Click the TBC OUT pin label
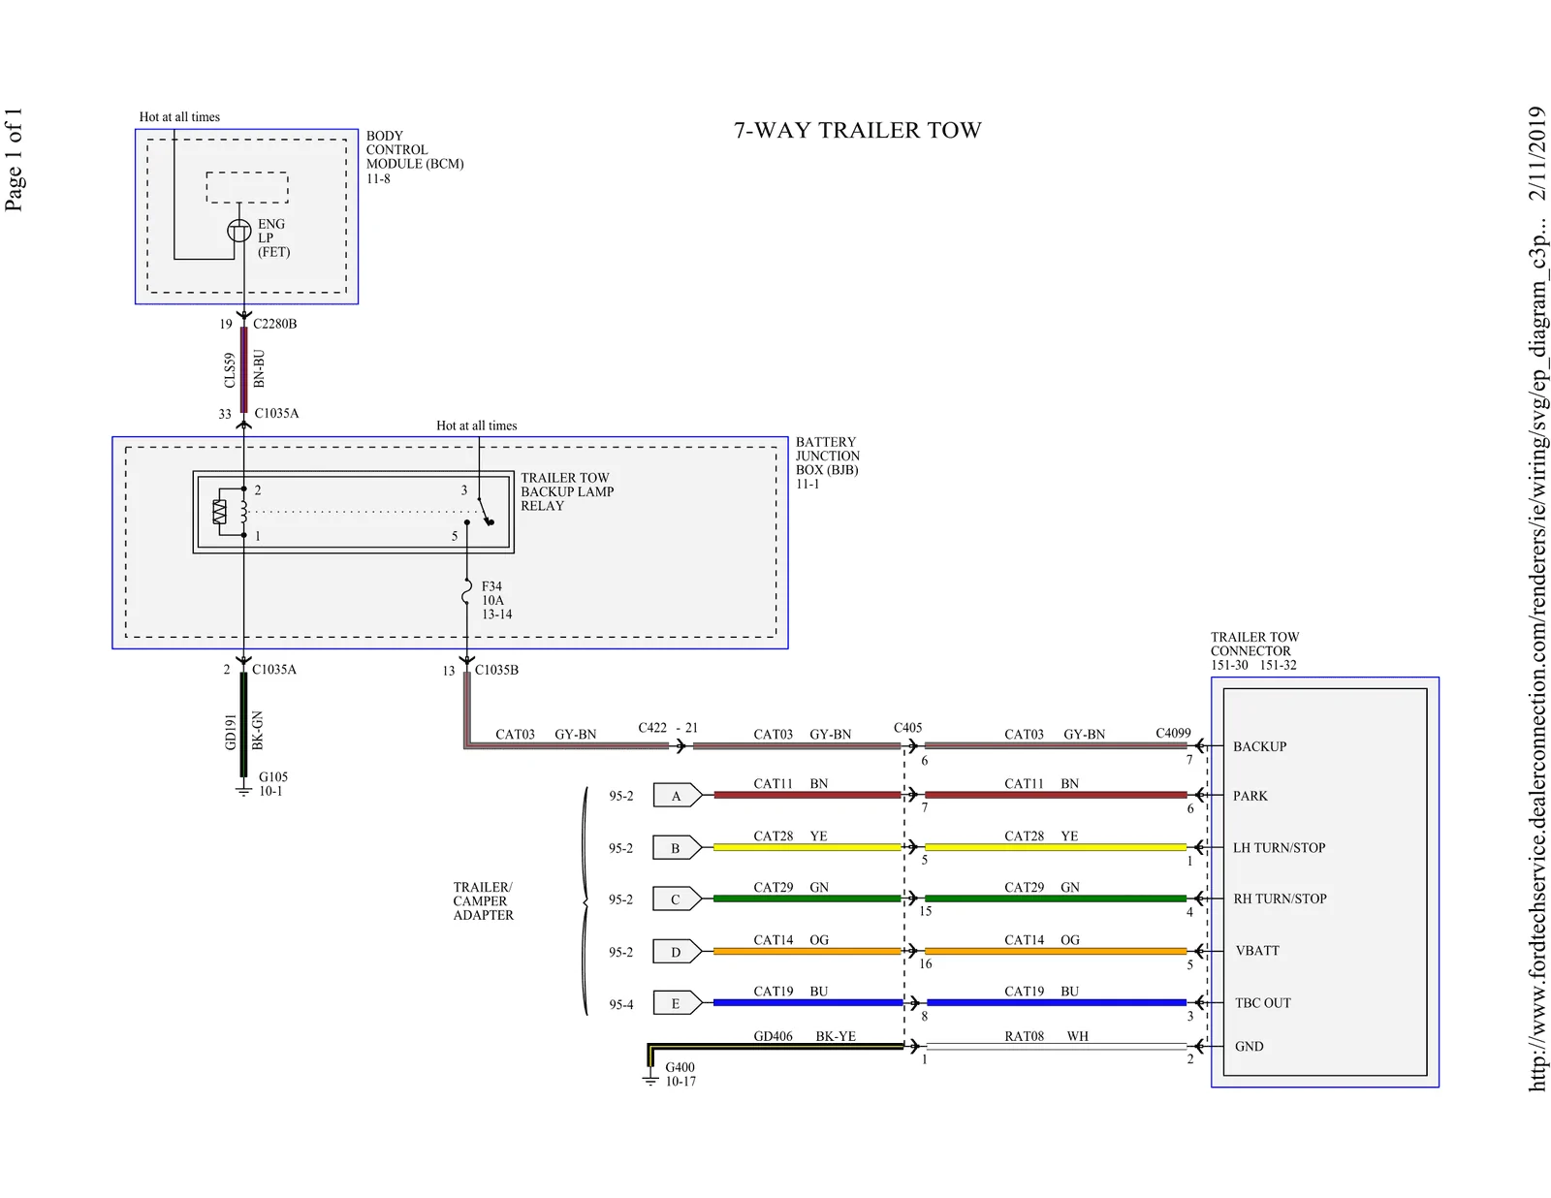 pyautogui.click(x=1263, y=1003)
